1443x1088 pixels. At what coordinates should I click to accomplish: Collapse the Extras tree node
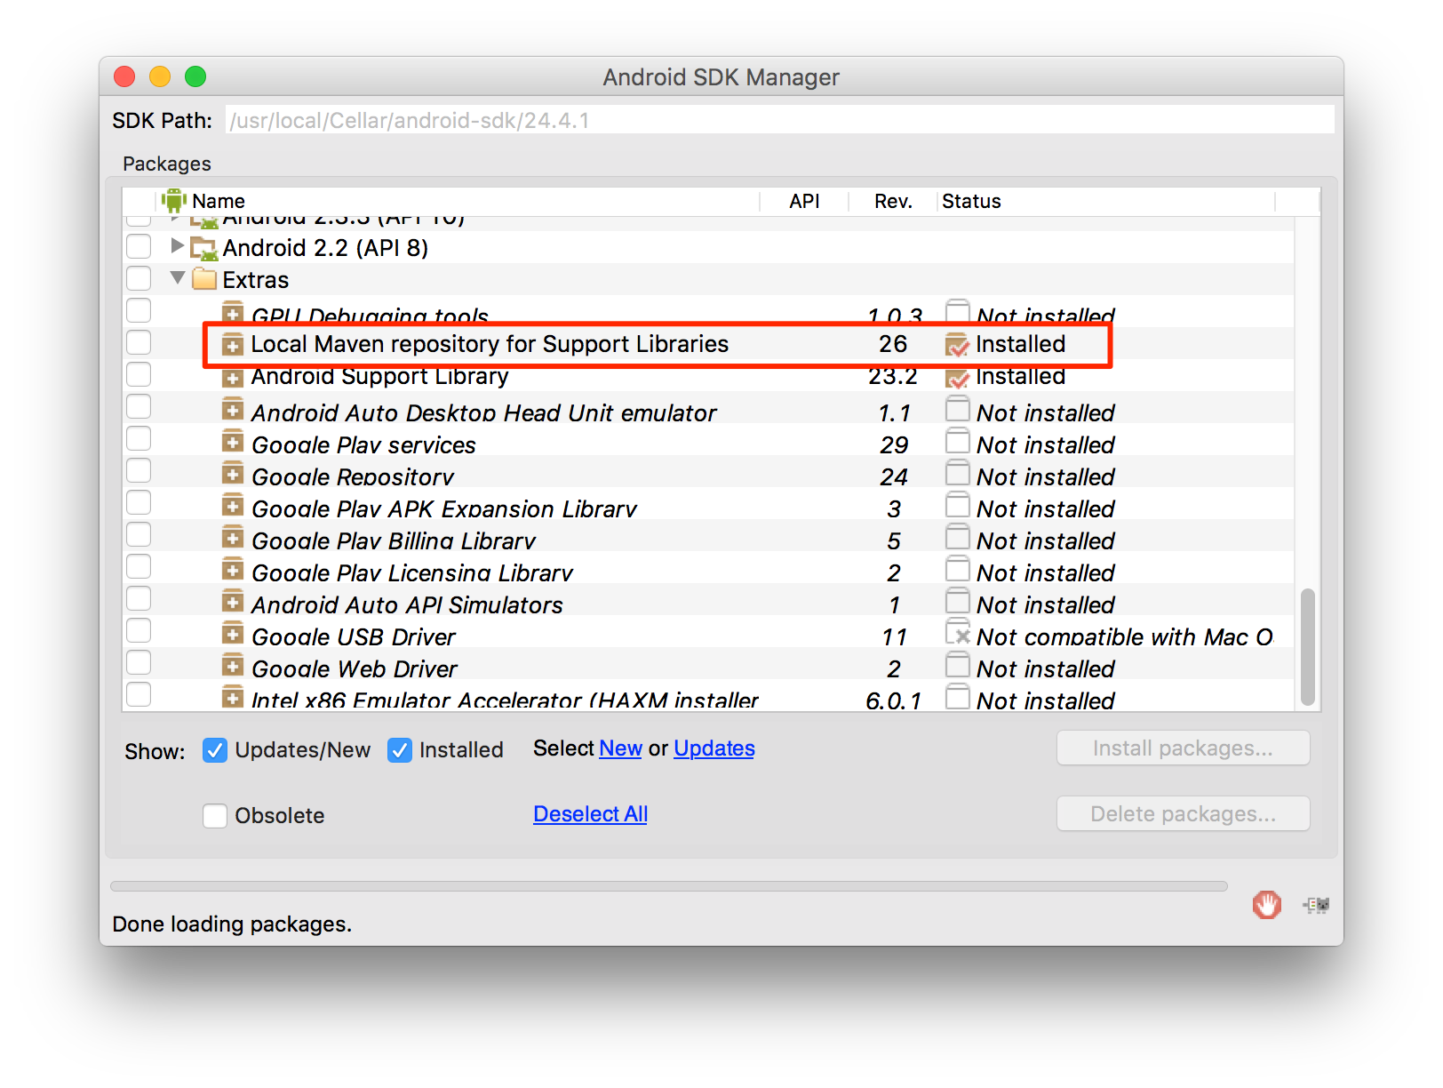click(178, 278)
